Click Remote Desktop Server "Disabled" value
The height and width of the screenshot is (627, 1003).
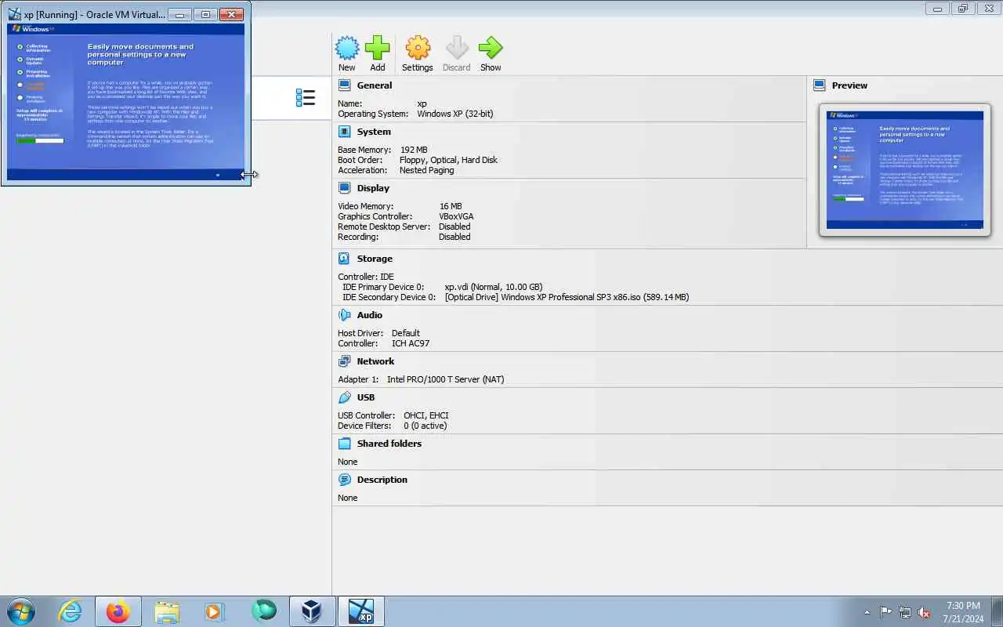point(454,227)
